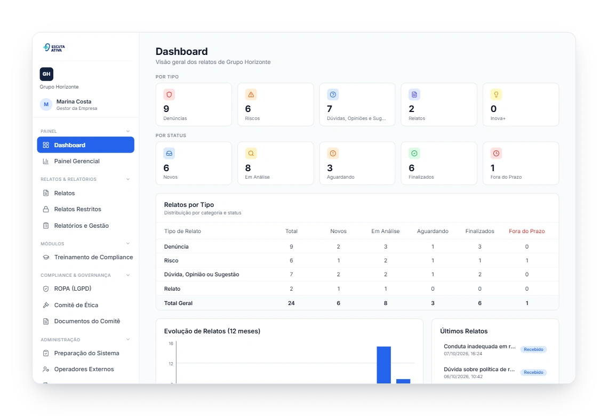608x416 pixels.
Task: Click the Escuta Ativa logo
Action: pyautogui.click(x=54, y=47)
